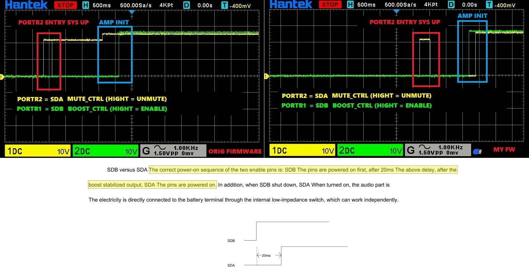Click the T trigger icon on left scope

(x=225, y=5)
